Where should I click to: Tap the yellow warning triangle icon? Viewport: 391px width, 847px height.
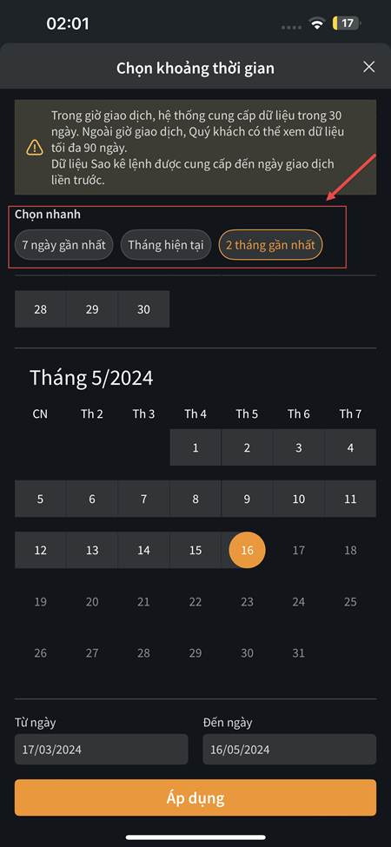tap(35, 147)
